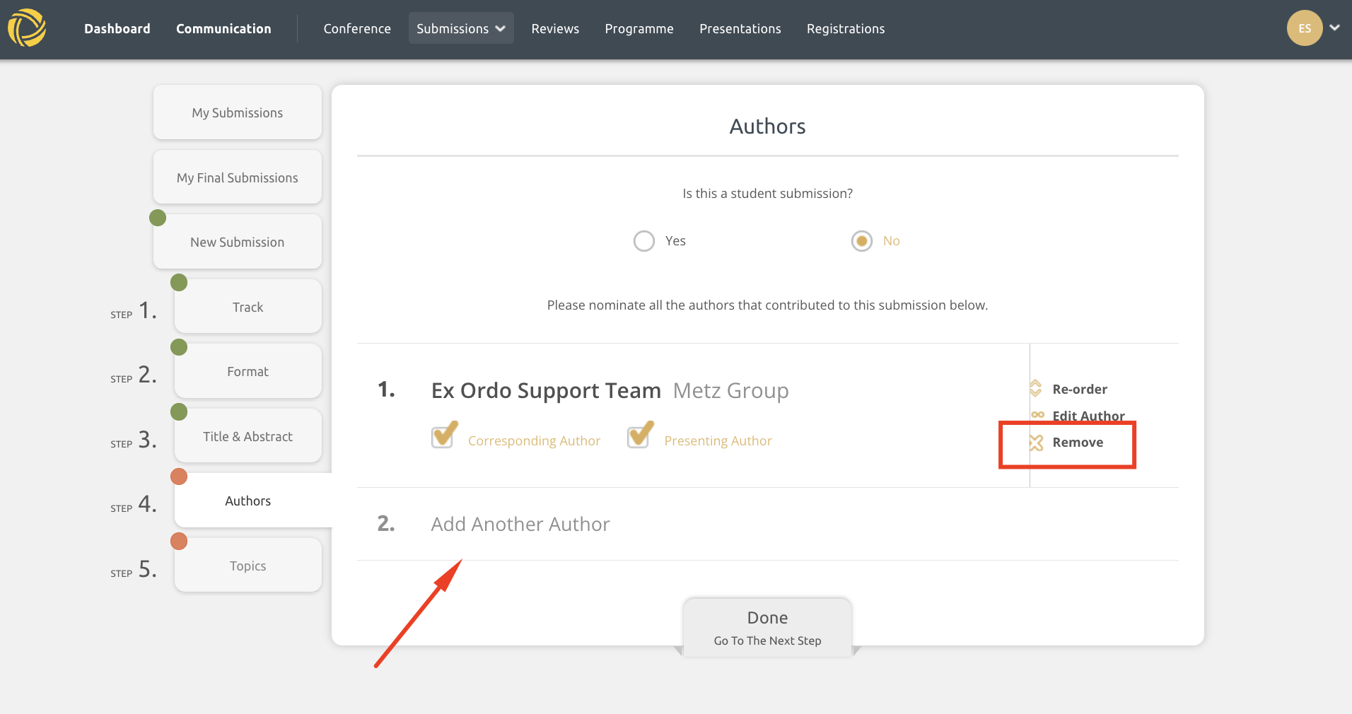Image resolution: width=1352 pixels, height=714 pixels.
Task: Open the Title & Abstract step
Action: (248, 436)
